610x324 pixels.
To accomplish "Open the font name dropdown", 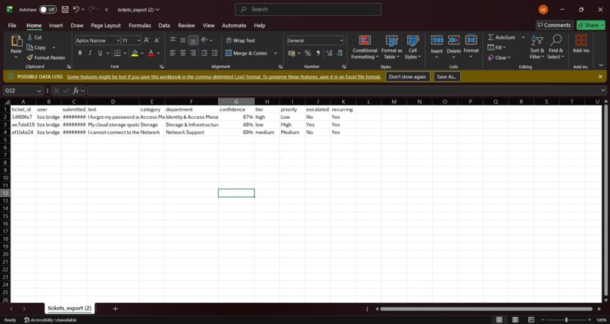I will point(118,40).
